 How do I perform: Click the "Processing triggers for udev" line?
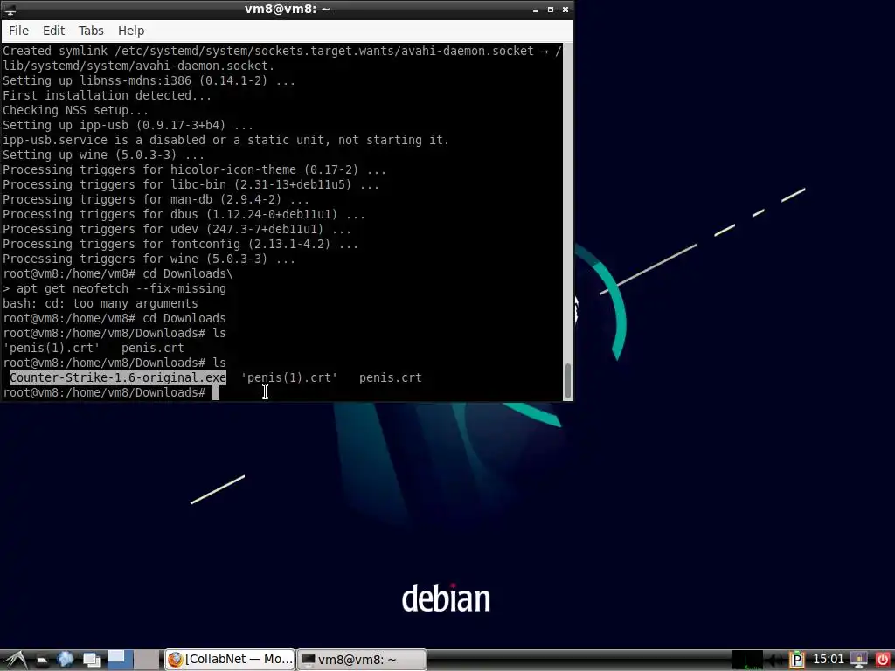pyautogui.click(x=177, y=230)
